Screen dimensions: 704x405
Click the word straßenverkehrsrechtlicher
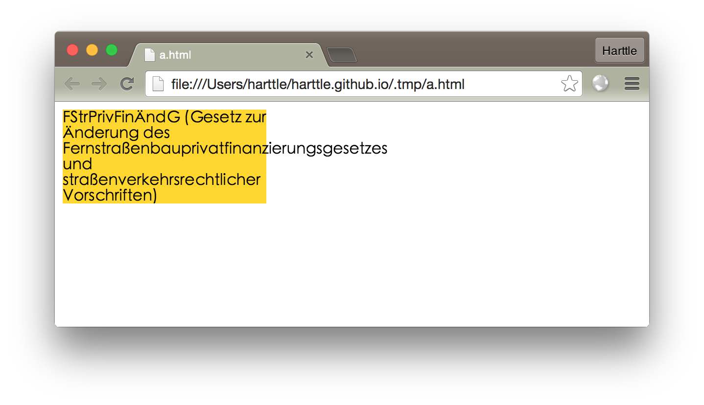(162, 180)
